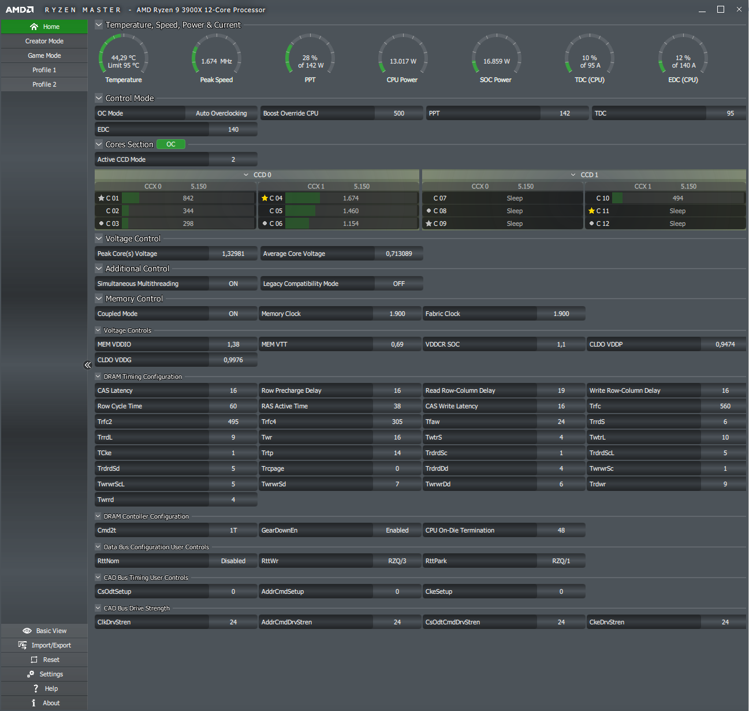Collapse the CCD 1 group
This screenshot has height=711, width=749.
tap(573, 174)
